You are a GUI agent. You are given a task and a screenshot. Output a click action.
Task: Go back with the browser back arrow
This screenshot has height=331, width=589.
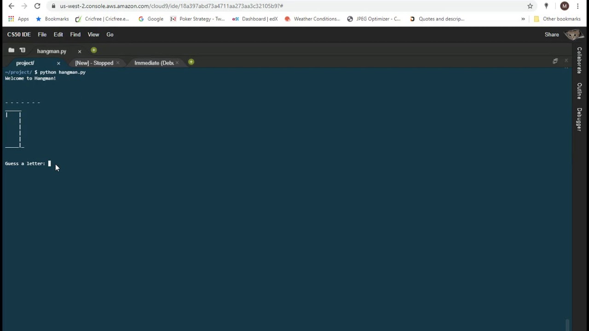(x=11, y=6)
